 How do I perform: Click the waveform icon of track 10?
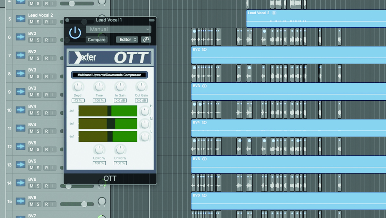(21, 110)
